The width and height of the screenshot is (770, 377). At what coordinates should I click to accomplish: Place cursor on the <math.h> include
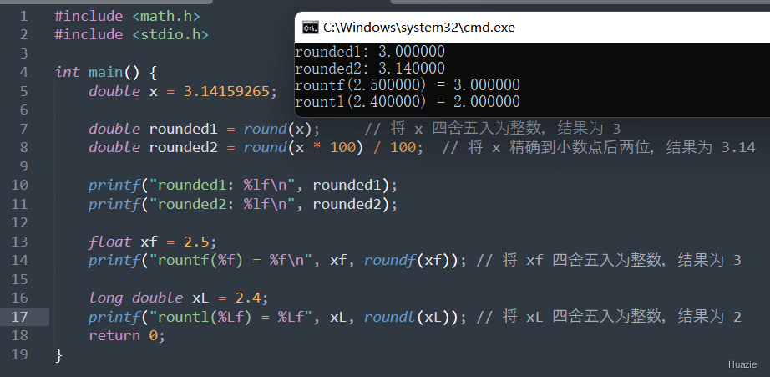click(x=166, y=16)
